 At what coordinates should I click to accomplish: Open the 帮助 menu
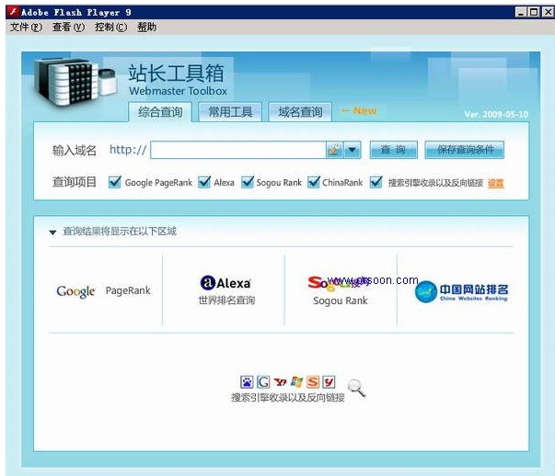(x=147, y=27)
